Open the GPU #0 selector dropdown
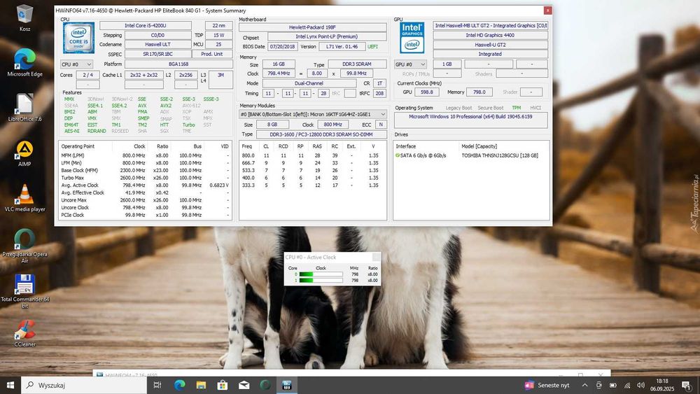The height and width of the screenshot is (394, 700). click(x=409, y=64)
